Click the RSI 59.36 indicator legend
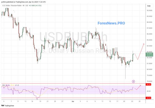This screenshot has height=108, width=155. tap(6, 85)
